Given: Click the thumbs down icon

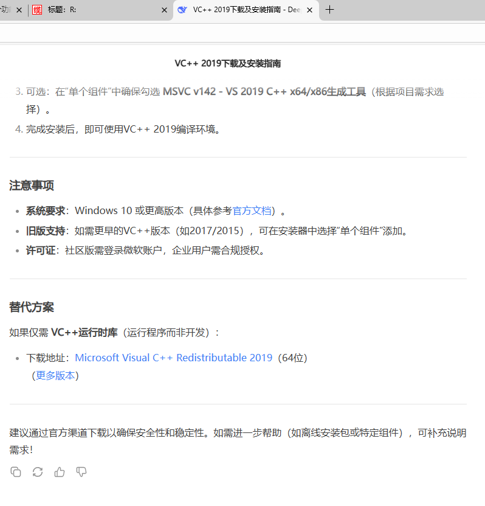Looking at the screenshot, I should click(81, 471).
